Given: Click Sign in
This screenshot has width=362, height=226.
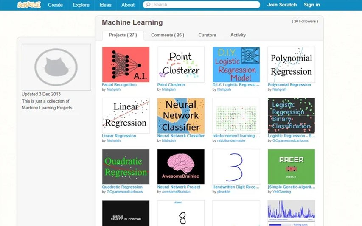Looking at the screenshot, I should click(311, 5).
